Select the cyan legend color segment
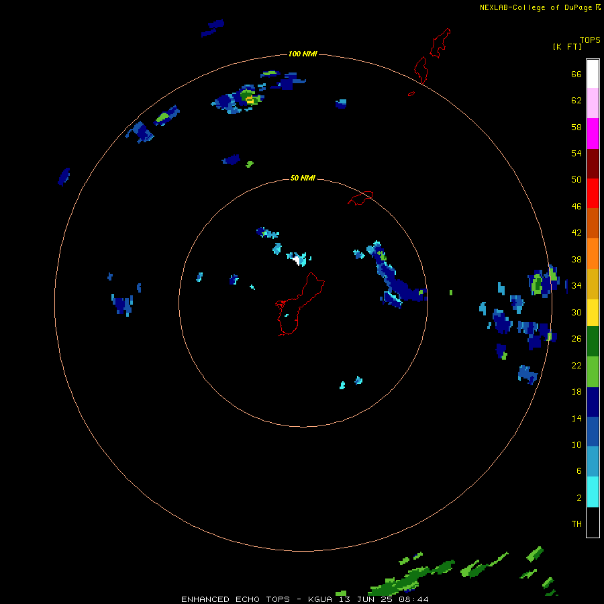The height and width of the screenshot is (604, 604). (593, 492)
